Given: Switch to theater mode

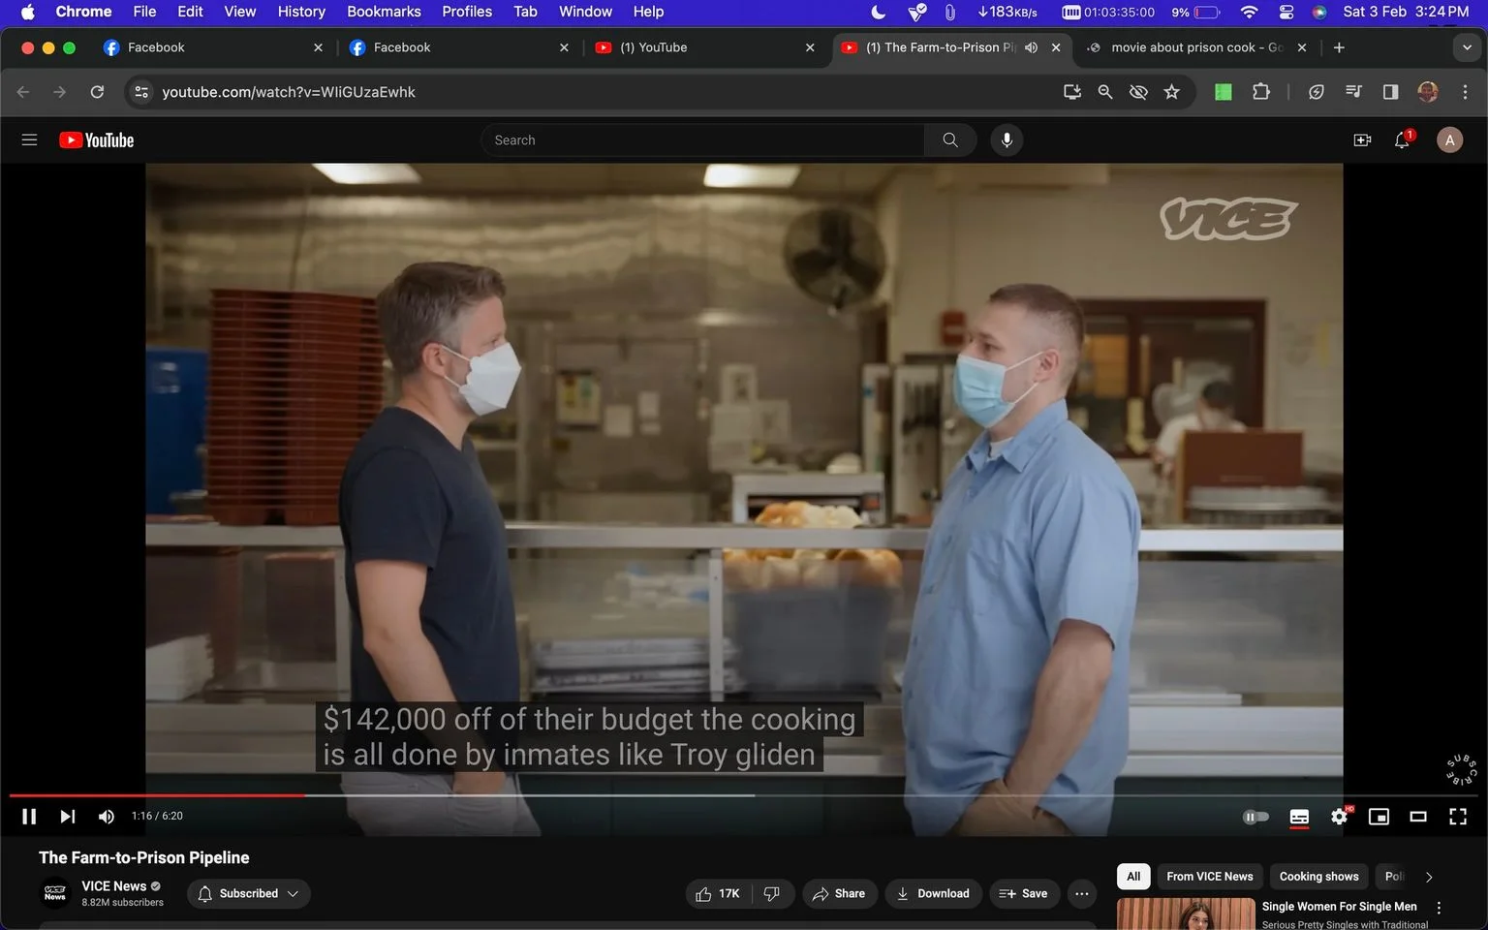Looking at the screenshot, I should (1418, 817).
